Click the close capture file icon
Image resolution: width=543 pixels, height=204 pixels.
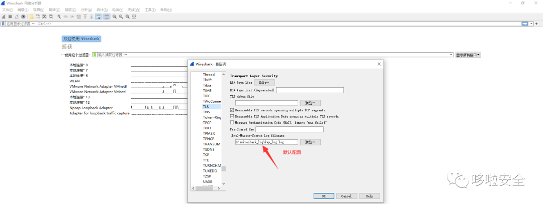click(44, 17)
